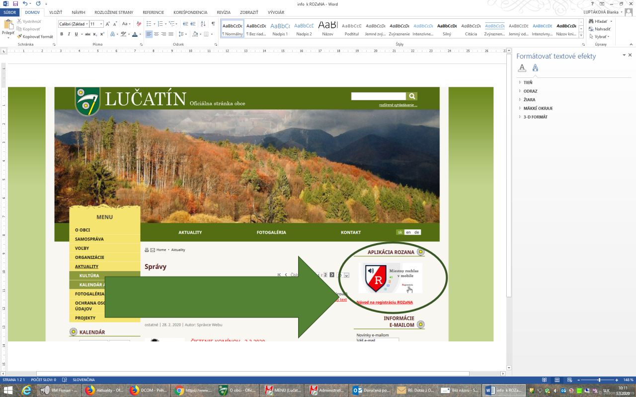
Task: Toggle Italic formatting
Action: point(69,34)
